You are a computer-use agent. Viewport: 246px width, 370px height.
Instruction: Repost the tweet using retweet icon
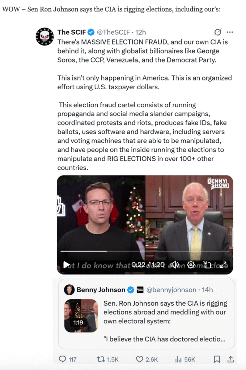point(101,359)
